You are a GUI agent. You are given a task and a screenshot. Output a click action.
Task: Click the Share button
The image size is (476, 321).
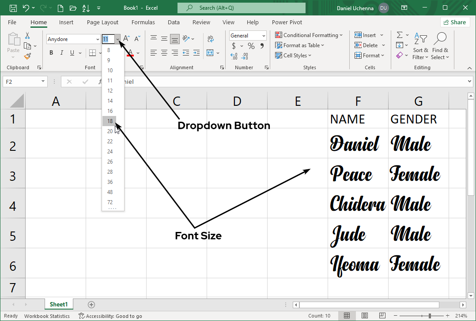[455, 22]
